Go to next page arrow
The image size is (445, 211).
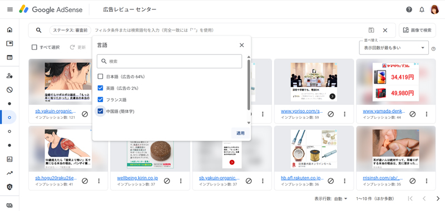tap(438, 199)
